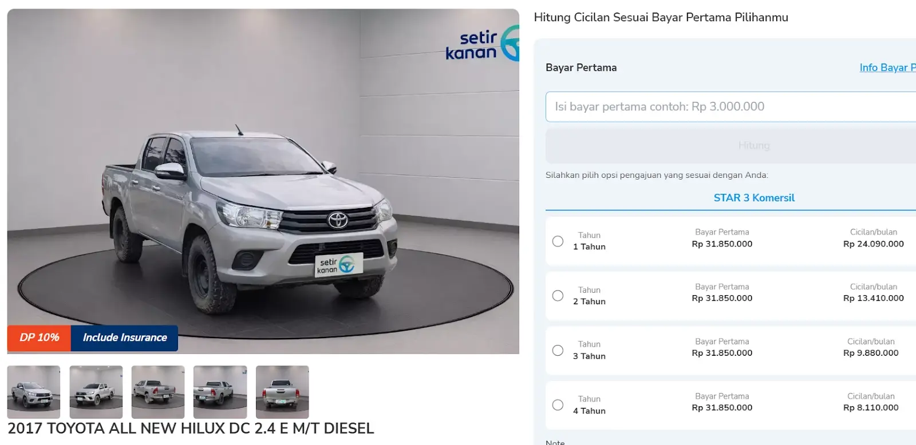Select the 1 Tahun radio option
Screen dimensions: 916x445
click(558, 241)
